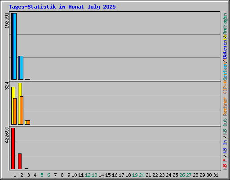Click the blue 'kB In' legend label
The image size is (230, 180).
click(x=225, y=146)
